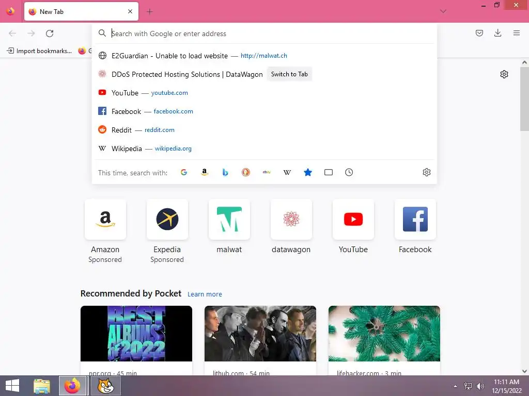The width and height of the screenshot is (529, 396).
Task: Open a new tab with plus button
Action: click(x=149, y=12)
